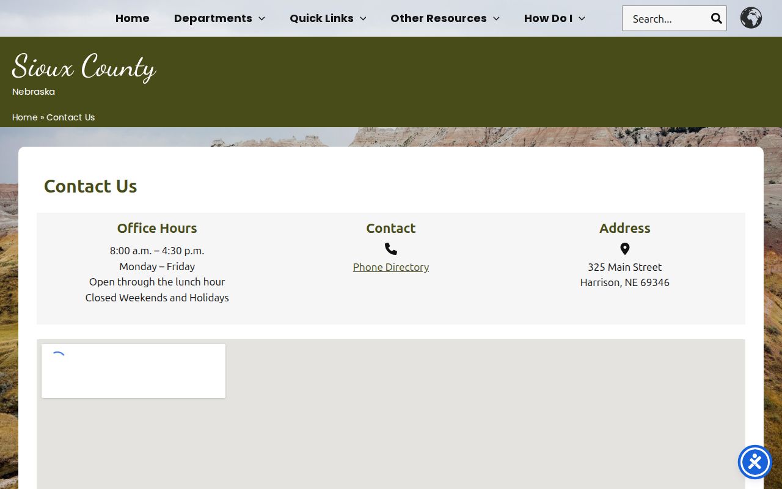Expand the Quick Links menu chevron
Viewport: 782px width, 489px height.
[x=363, y=18]
